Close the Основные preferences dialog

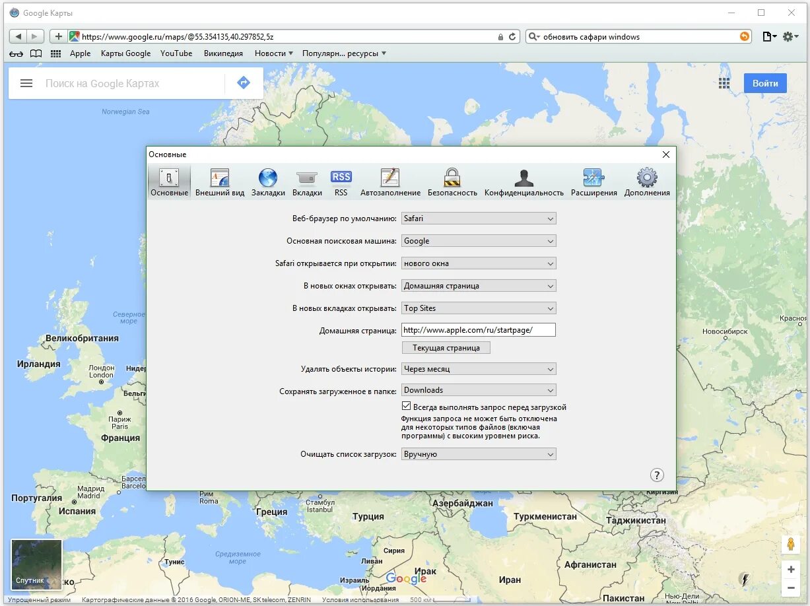click(665, 154)
